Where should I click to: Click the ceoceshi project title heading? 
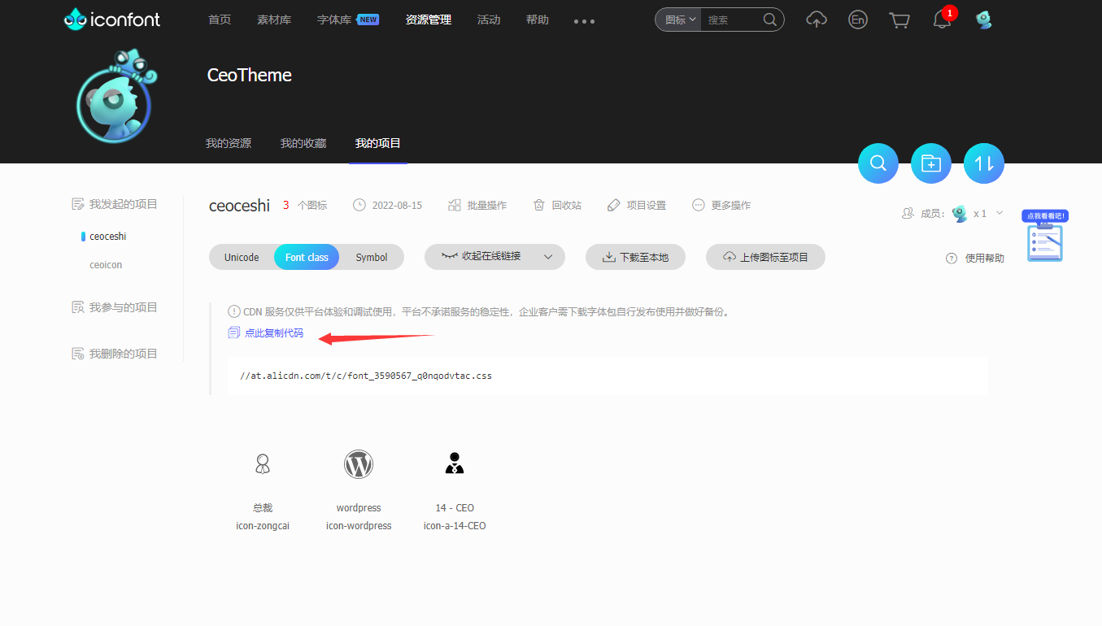239,206
